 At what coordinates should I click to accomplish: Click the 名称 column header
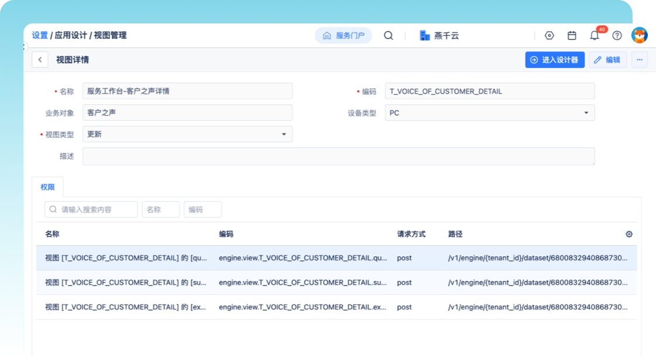coord(52,234)
